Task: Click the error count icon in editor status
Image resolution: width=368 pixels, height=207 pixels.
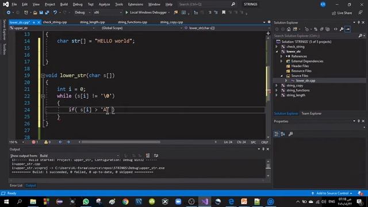Action: (x=33, y=142)
